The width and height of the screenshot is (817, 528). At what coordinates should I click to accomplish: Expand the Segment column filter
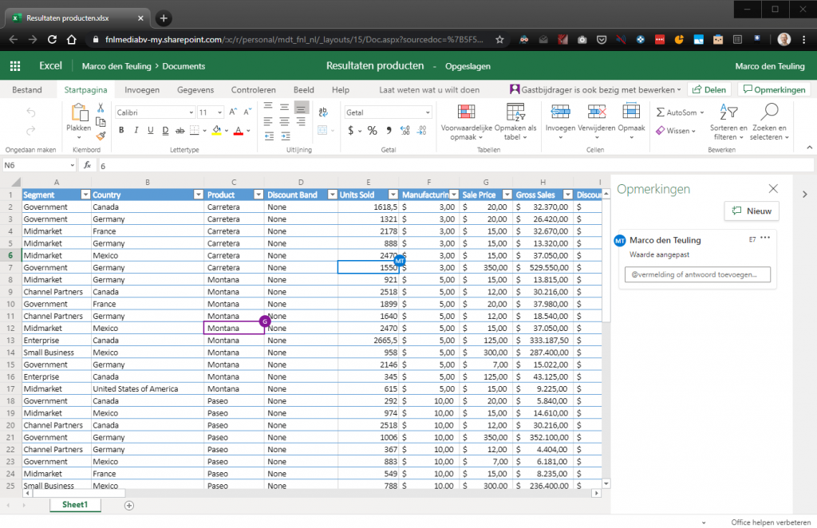coord(86,194)
